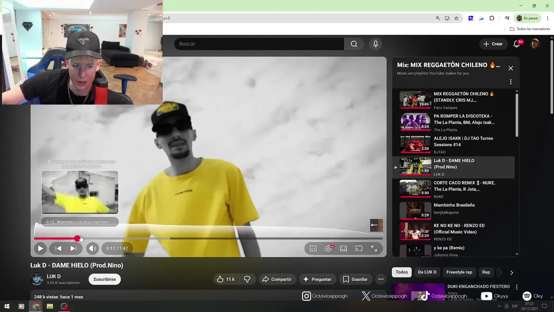The width and height of the screenshot is (554, 312).
Task: Open the blue feather extension icon
Action: coord(481,18)
